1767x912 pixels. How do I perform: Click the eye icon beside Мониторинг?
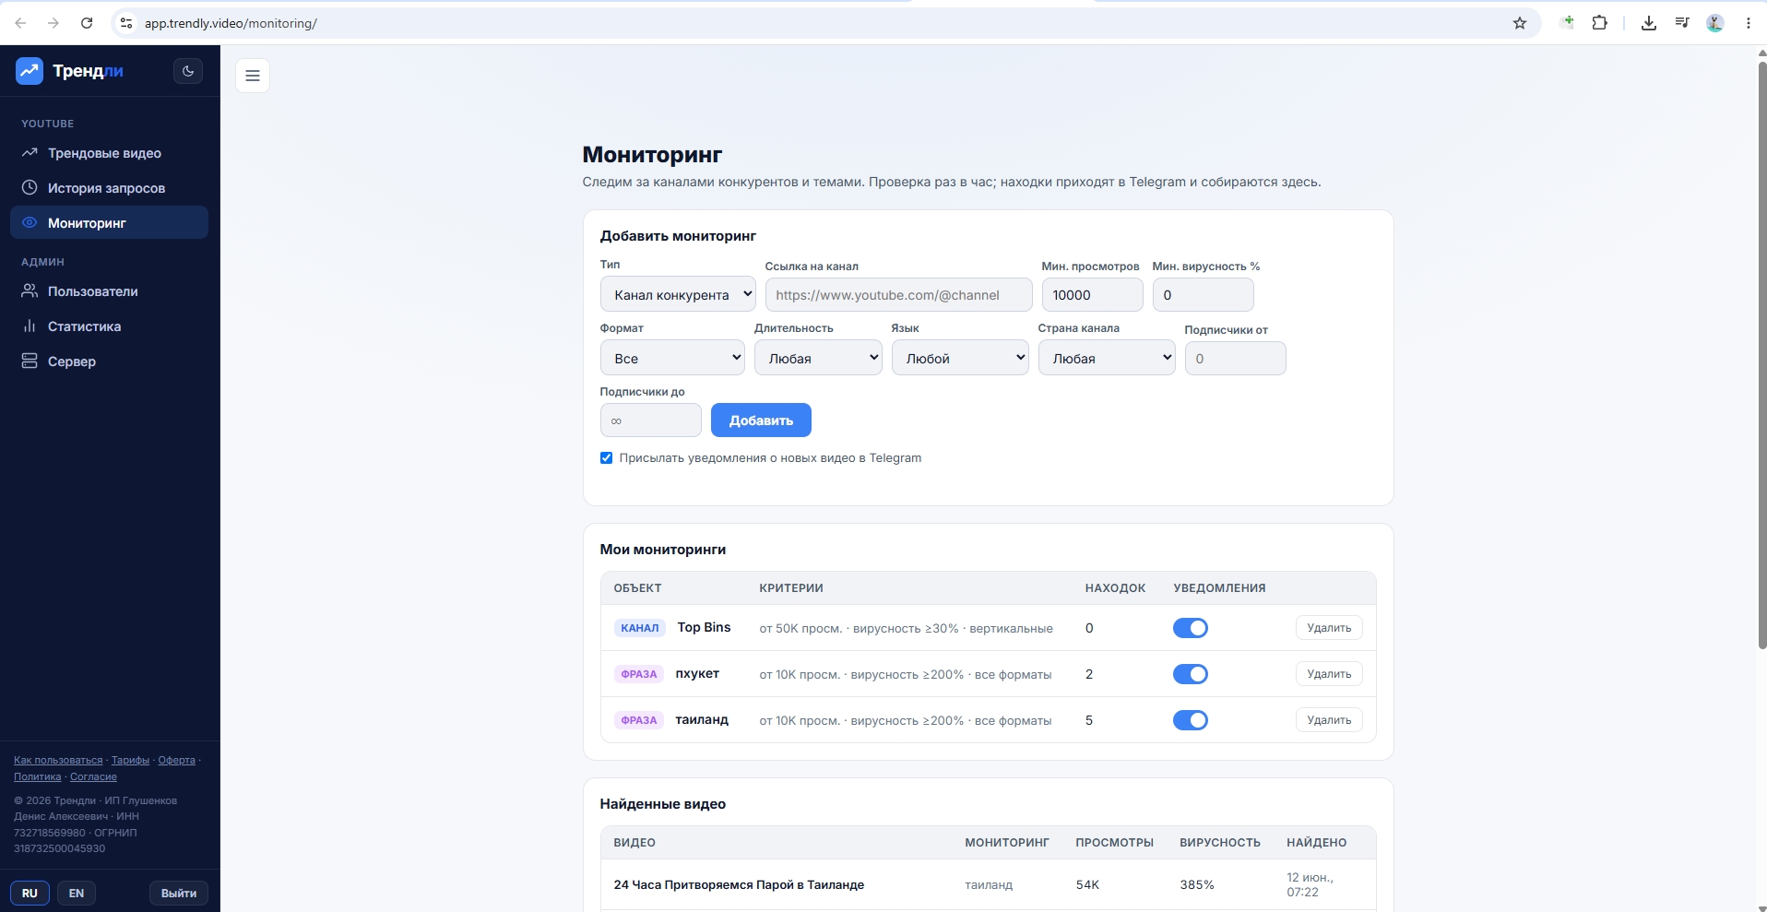(30, 223)
